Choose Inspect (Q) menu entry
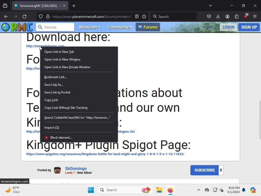This screenshot has height=196, width=261. click(79, 128)
